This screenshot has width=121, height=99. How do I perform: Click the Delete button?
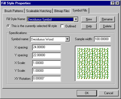107,26
